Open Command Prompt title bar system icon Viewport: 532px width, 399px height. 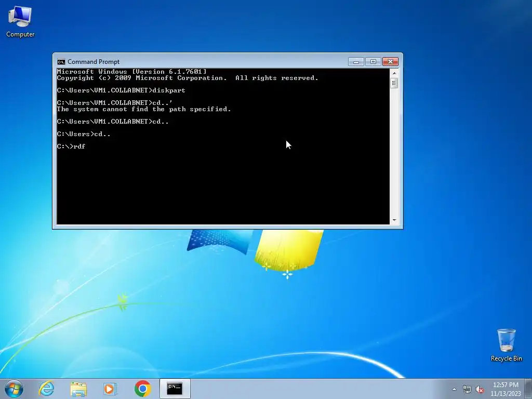pyautogui.click(x=61, y=62)
